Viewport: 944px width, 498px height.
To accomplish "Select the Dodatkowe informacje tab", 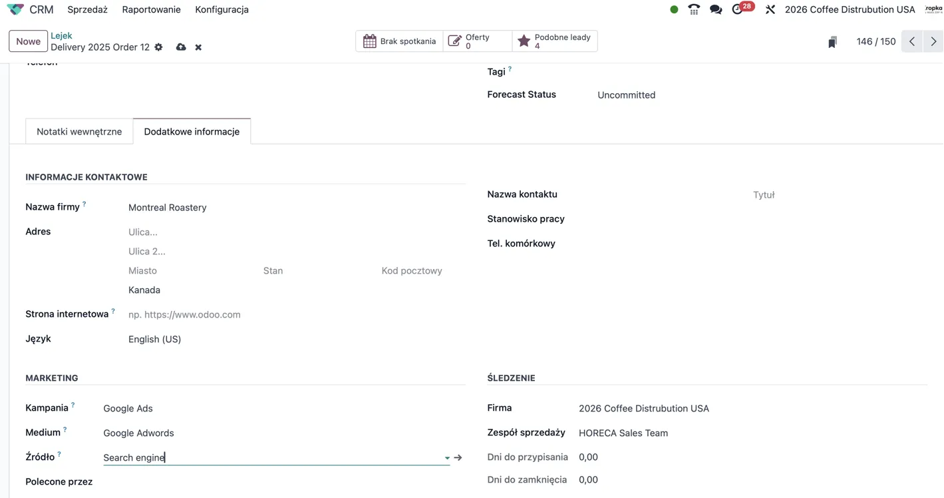I will tap(192, 131).
